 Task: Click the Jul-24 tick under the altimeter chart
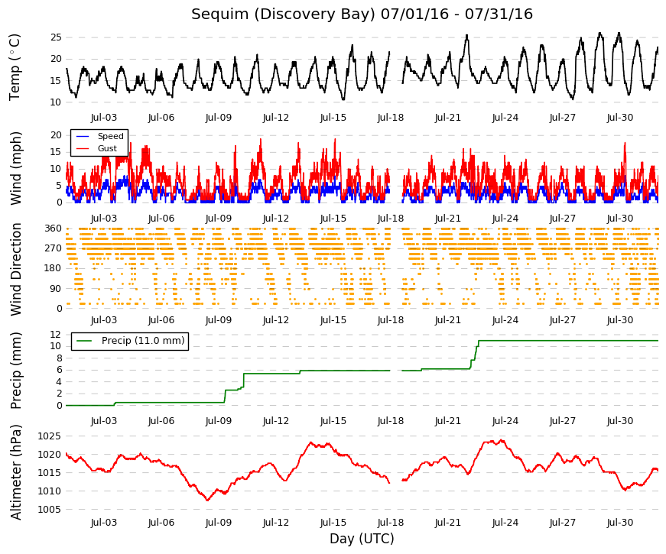pyautogui.click(x=505, y=523)
